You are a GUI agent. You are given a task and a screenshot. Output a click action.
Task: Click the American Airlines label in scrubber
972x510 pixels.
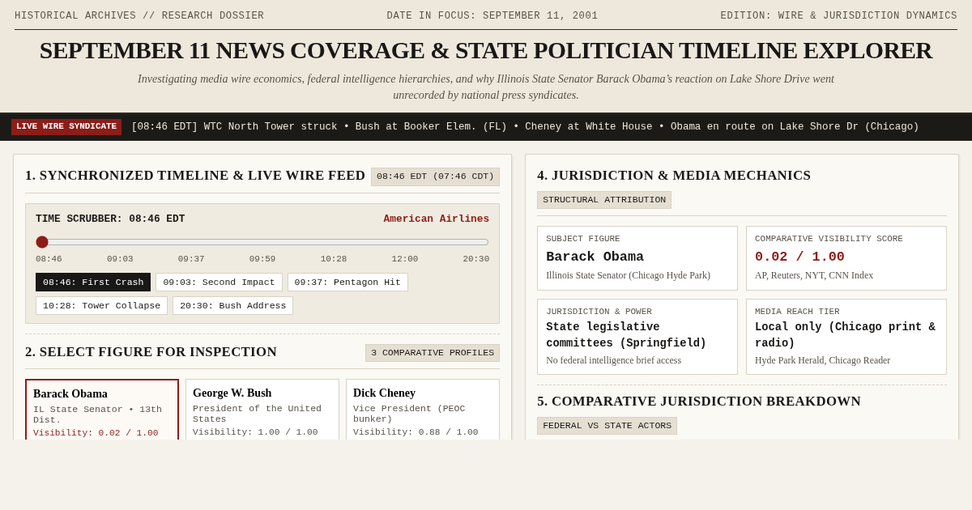coord(437,219)
